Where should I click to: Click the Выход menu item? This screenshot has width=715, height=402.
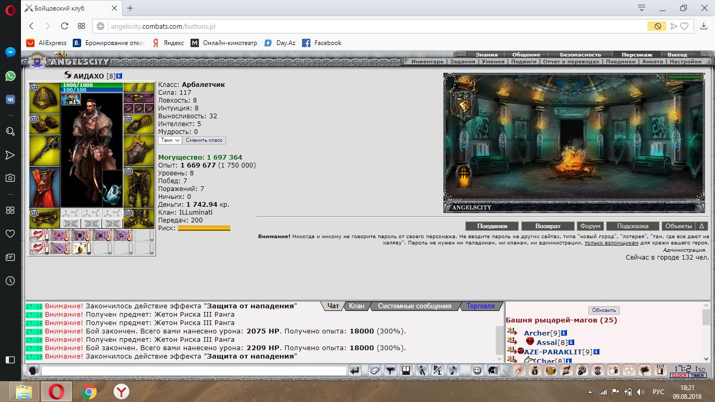(x=677, y=54)
